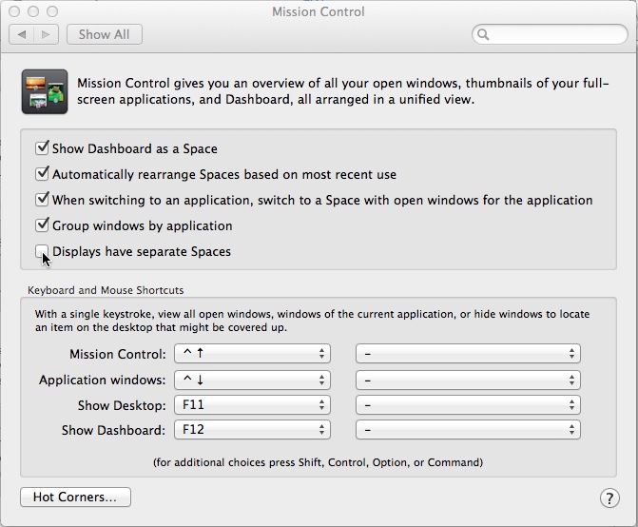Screen dimensions: 638x527
Task: Click the 'Show Desktop:' label
Action: [122, 405]
